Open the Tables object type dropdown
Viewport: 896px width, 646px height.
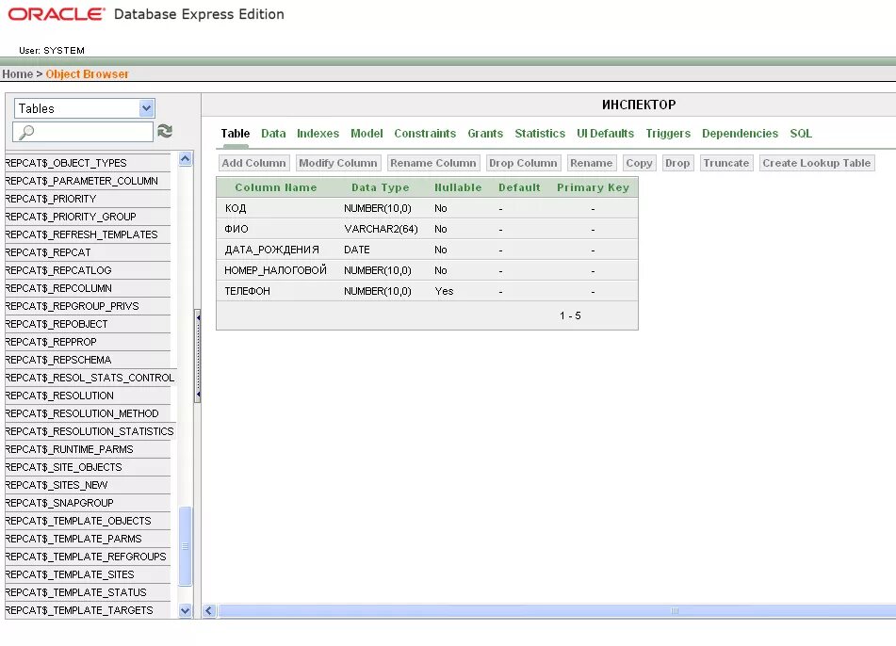click(85, 108)
